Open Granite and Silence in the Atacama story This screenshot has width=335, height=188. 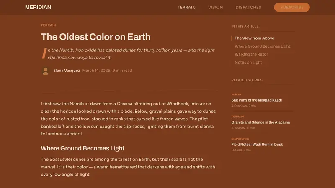tap(260, 122)
